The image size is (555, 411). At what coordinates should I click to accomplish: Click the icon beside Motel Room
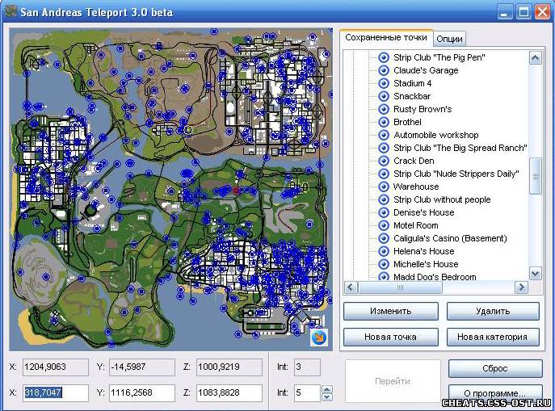click(384, 225)
